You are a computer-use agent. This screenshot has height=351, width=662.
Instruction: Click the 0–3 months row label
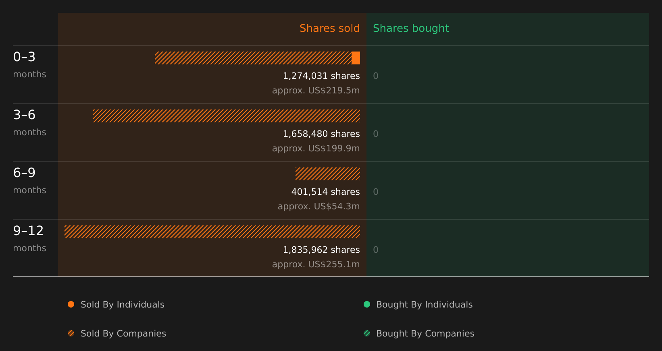pyautogui.click(x=29, y=65)
